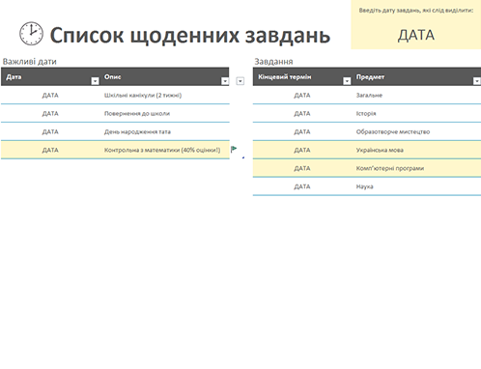Click the ДАТА cell in Українська мова row
The image size is (481, 369).
(x=302, y=150)
